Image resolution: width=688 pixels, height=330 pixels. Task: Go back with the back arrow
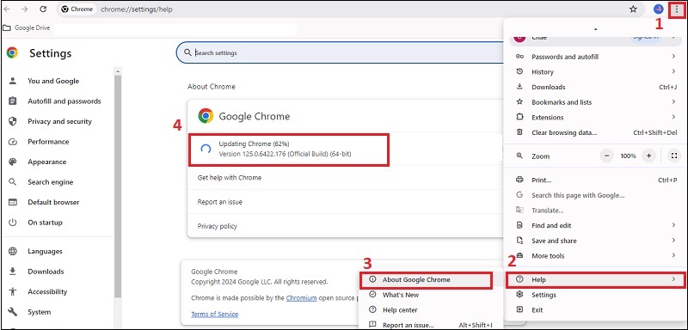[x=7, y=9]
